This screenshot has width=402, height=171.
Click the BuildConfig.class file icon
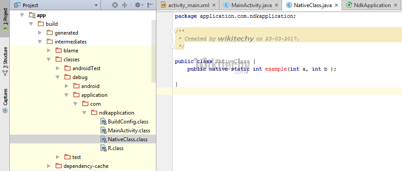click(103, 122)
